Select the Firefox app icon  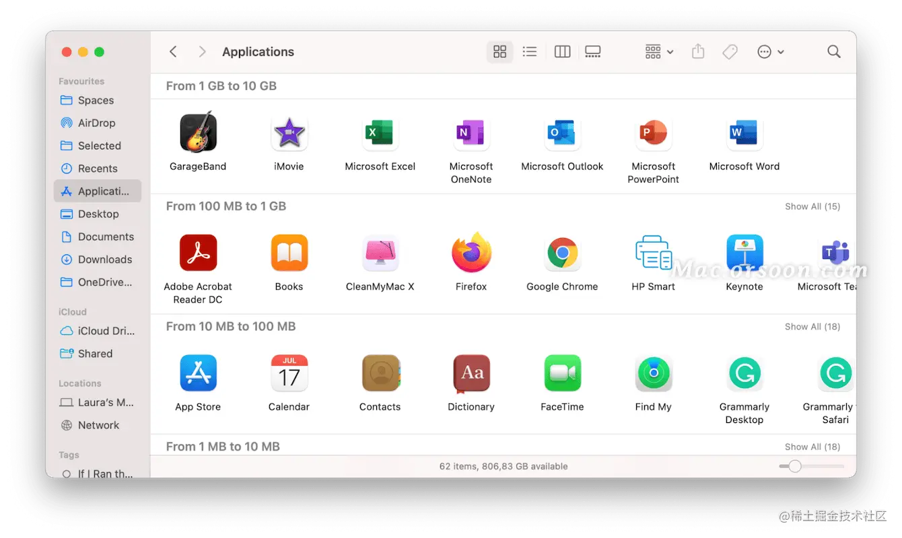coord(471,253)
